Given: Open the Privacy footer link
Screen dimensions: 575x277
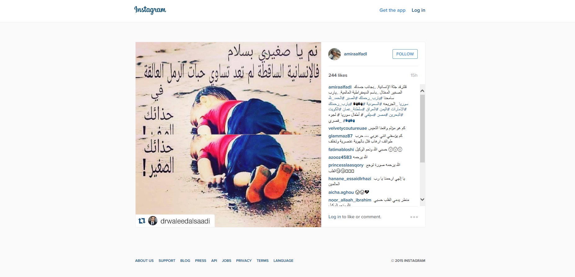Looking at the screenshot, I should point(244,261).
